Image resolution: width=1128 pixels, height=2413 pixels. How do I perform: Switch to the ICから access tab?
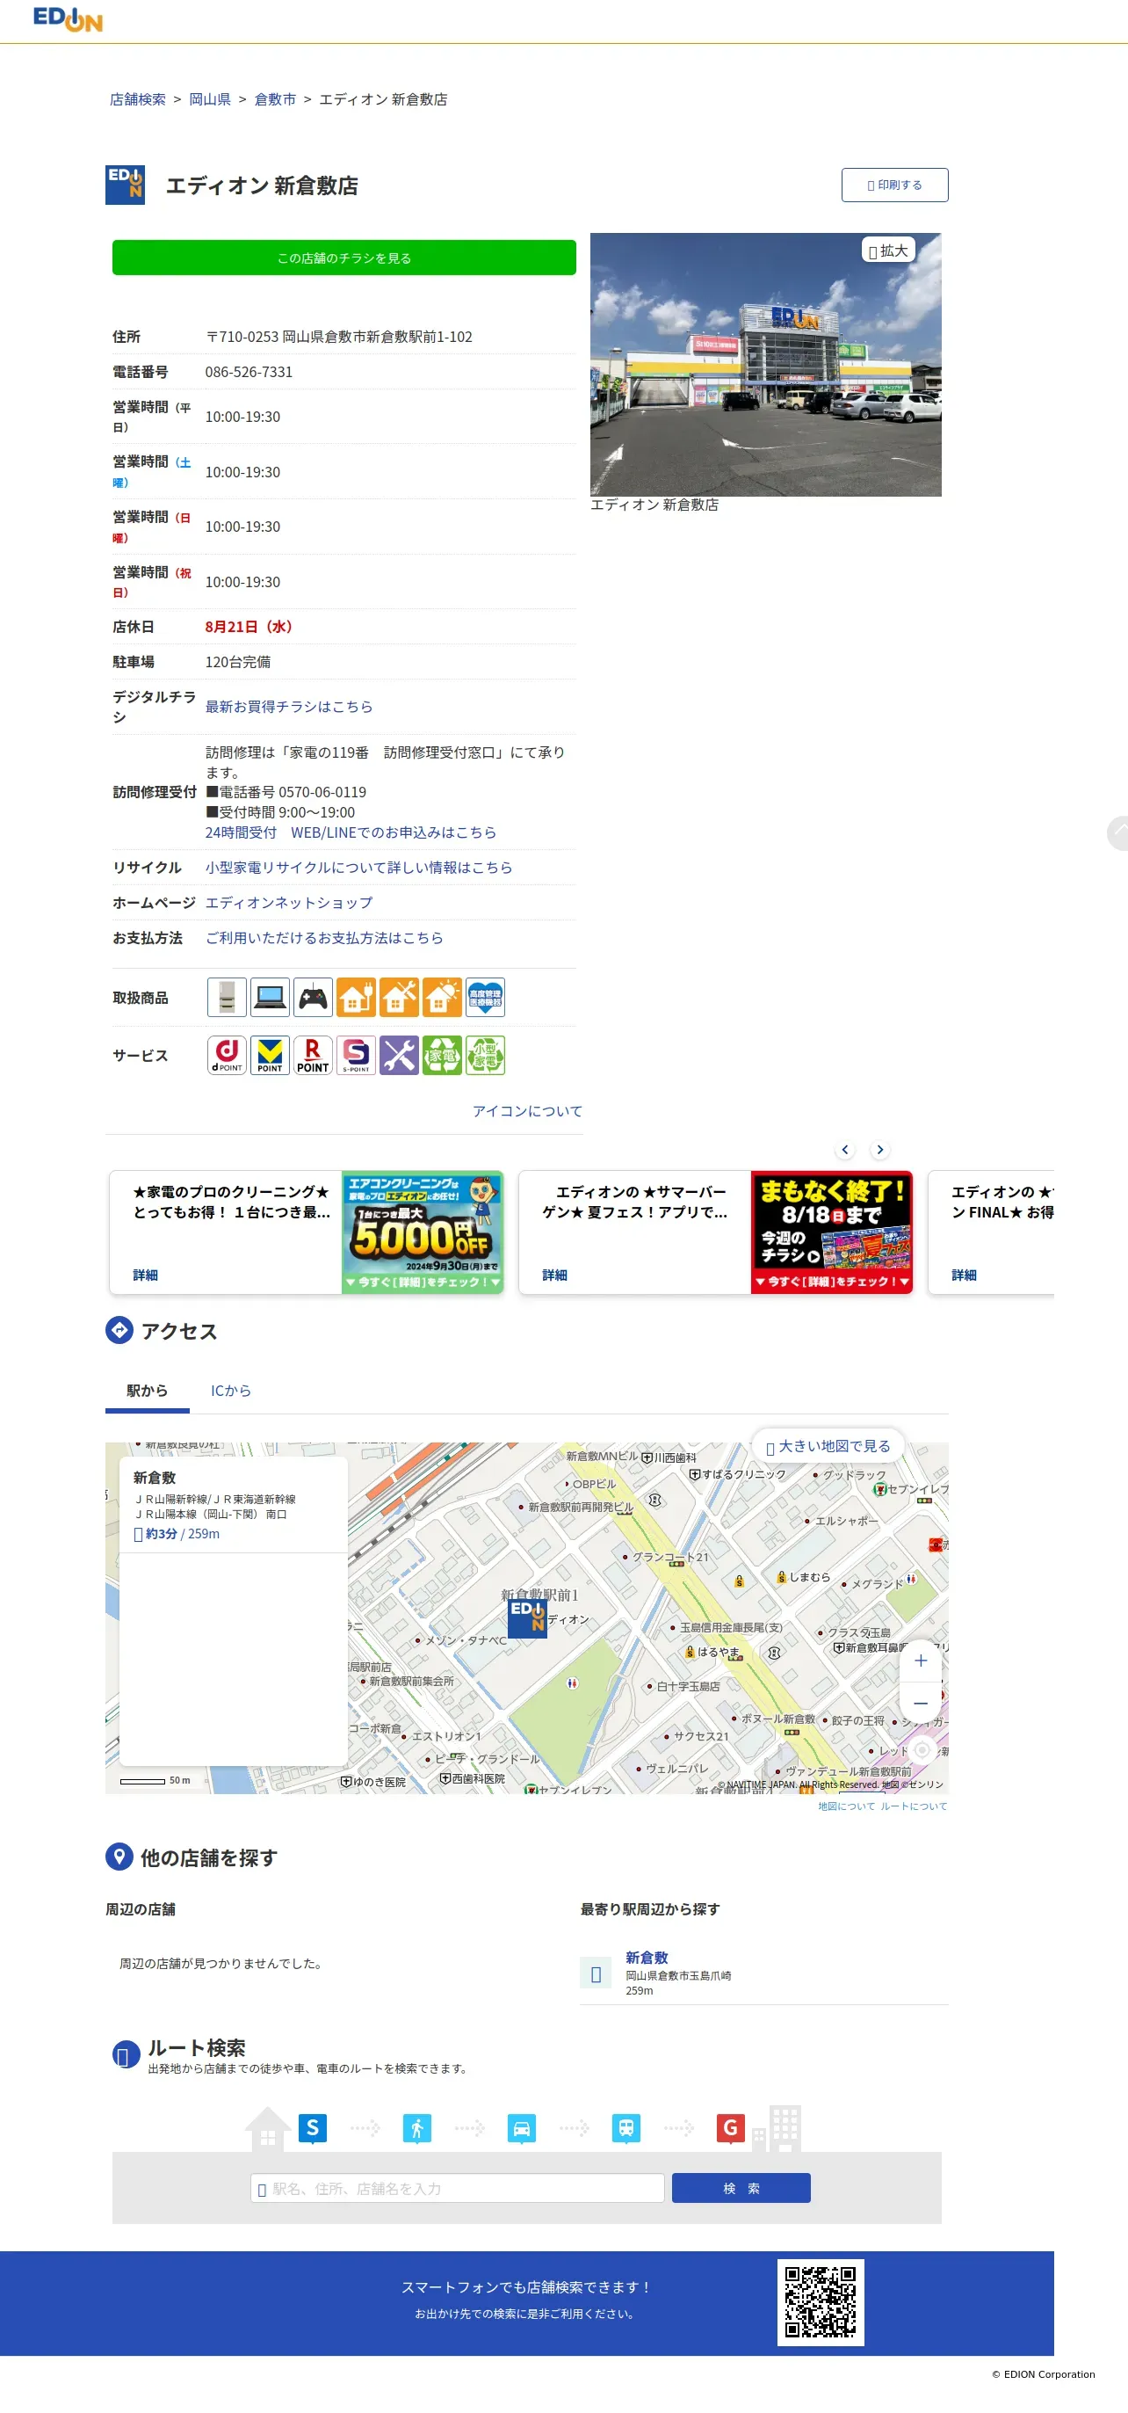pos(230,1391)
